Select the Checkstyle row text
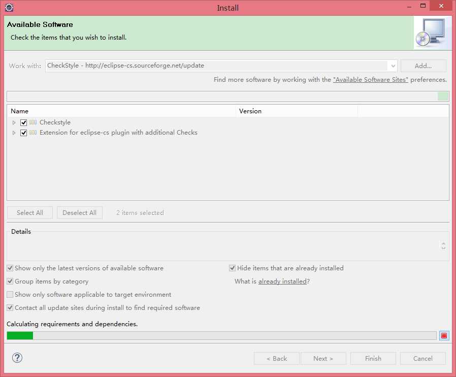This screenshot has height=377, width=456. [55, 122]
